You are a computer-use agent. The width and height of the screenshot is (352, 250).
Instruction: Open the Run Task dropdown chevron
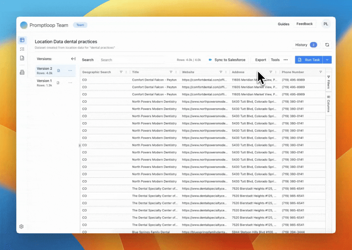click(x=327, y=60)
